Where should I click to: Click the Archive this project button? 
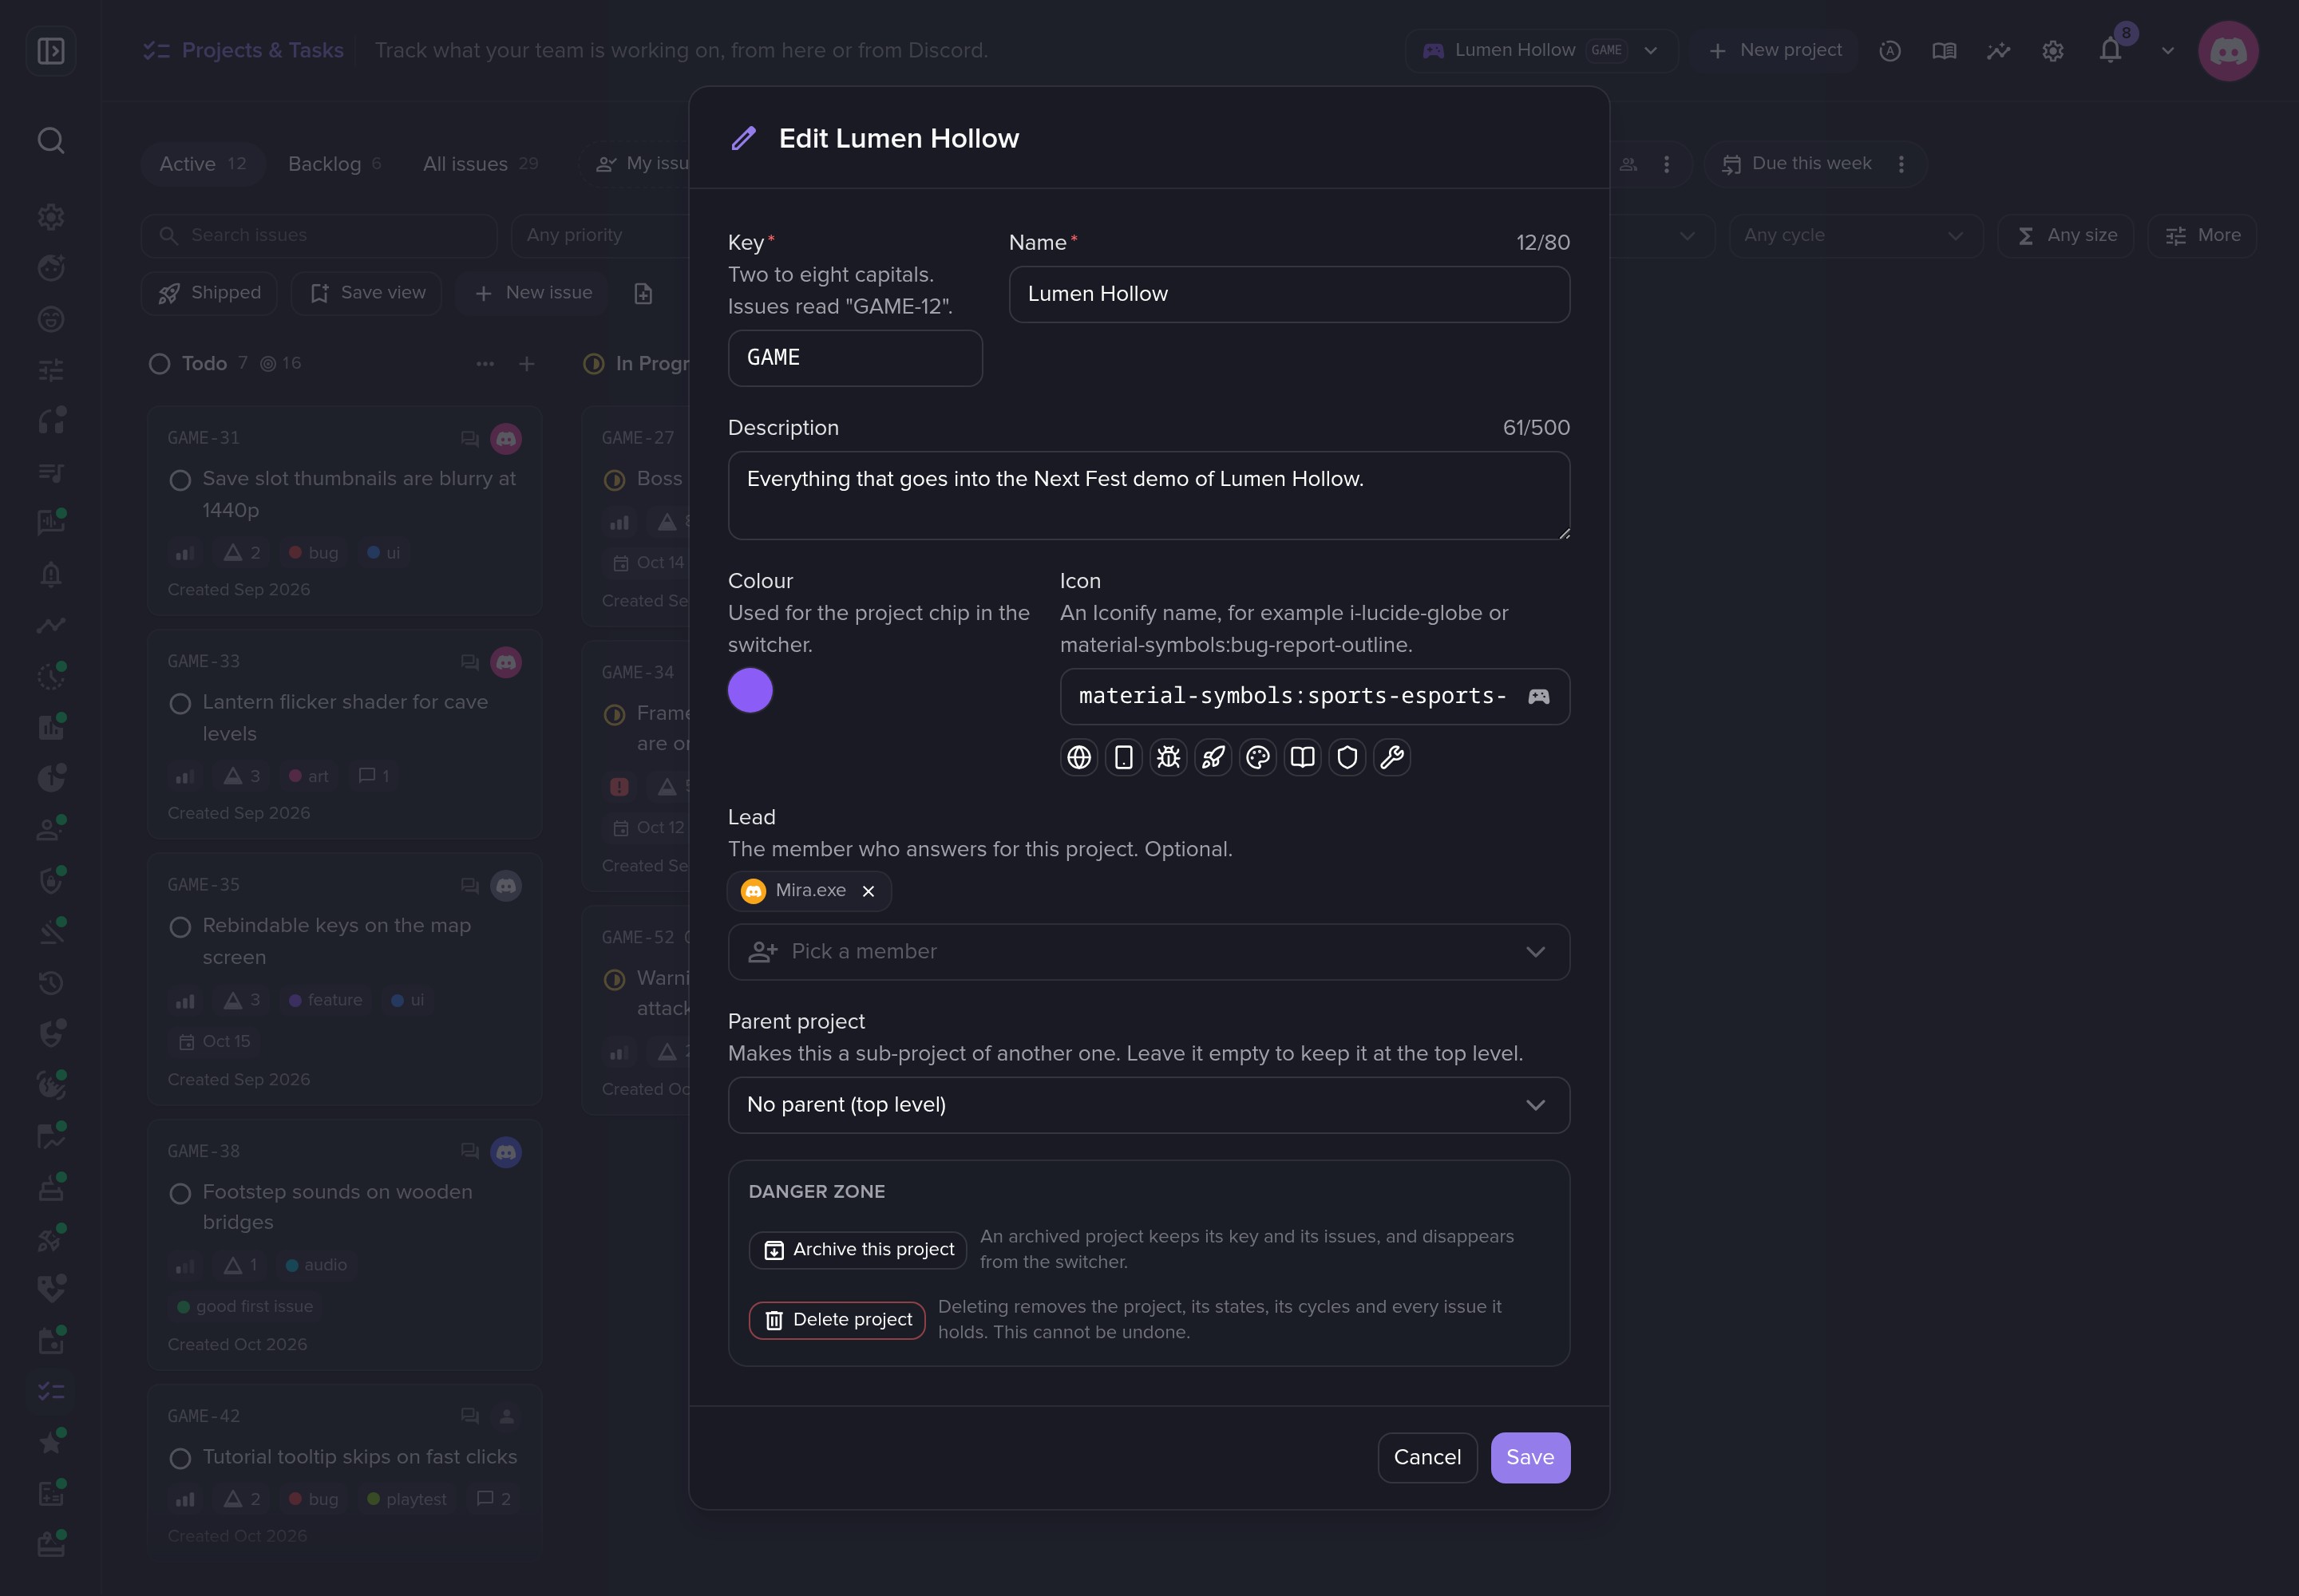[857, 1250]
